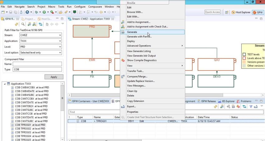265x141 pixels.
Task: Click the Save toolbar icon
Action: (x=11, y=12)
